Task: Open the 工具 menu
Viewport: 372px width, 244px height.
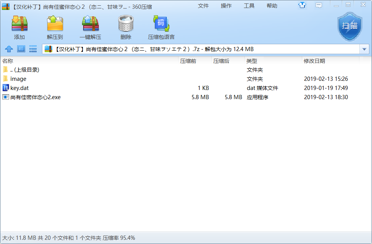Action: coord(249,6)
